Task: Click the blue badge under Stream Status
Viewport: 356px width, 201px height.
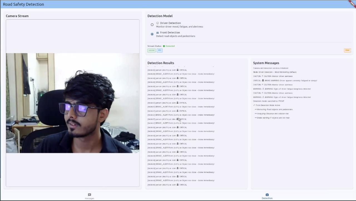Action: [159, 50]
